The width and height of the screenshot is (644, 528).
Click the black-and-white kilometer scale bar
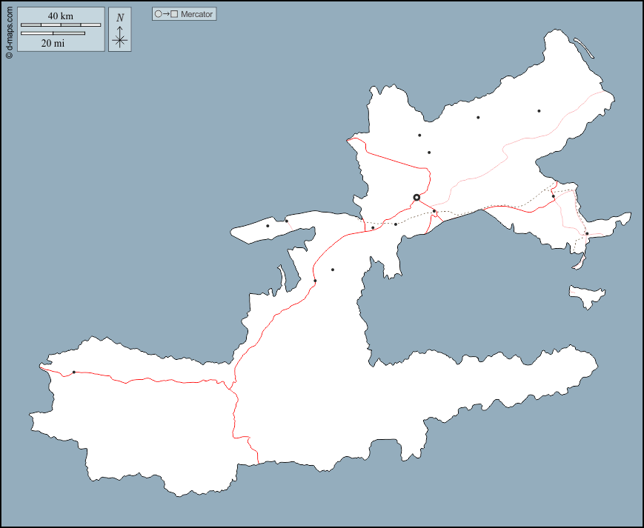tap(61, 25)
